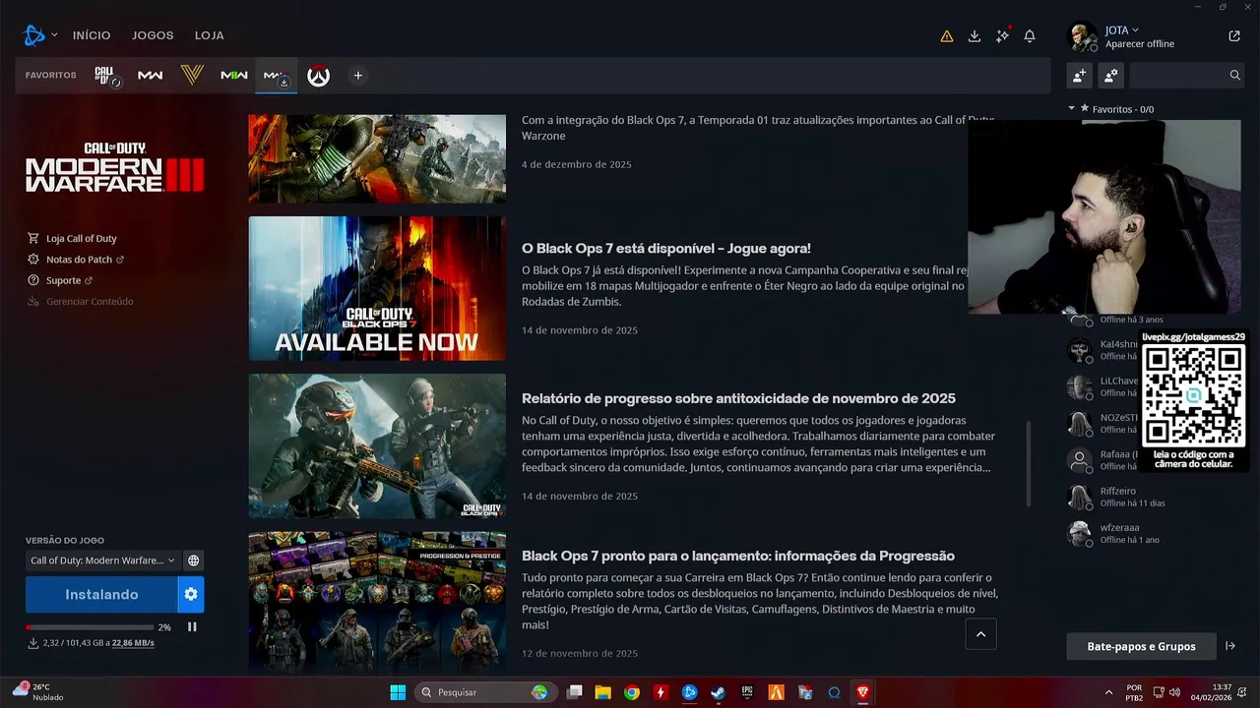Click the add friend icon
Image resolution: width=1260 pixels, height=708 pixels.
1080,75
